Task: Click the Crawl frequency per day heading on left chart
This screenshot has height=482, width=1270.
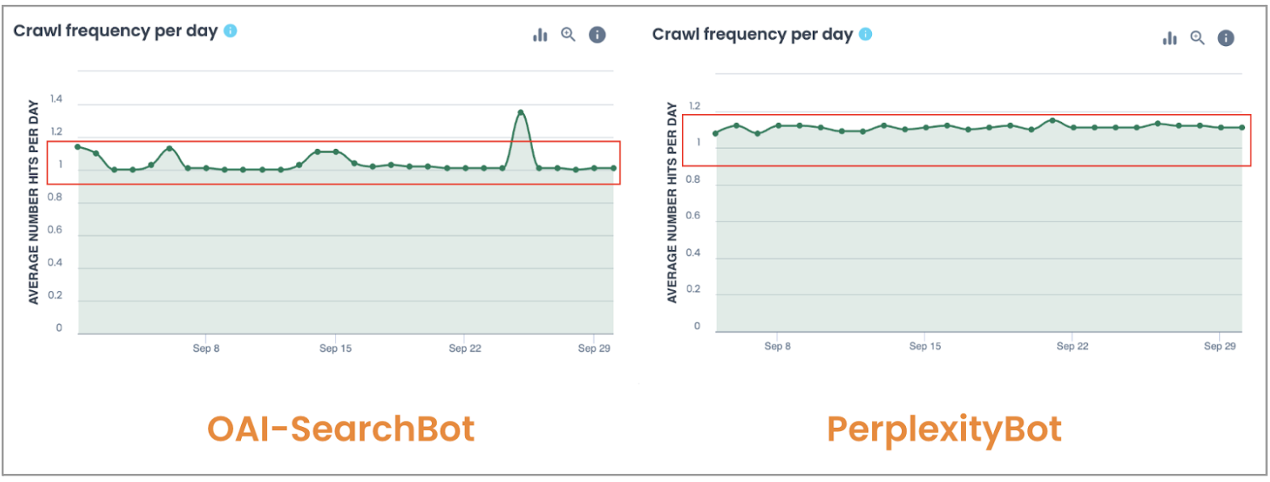Action: click(117, 31)
